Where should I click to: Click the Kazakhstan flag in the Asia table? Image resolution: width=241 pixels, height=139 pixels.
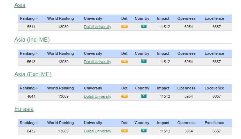point(143,27)
